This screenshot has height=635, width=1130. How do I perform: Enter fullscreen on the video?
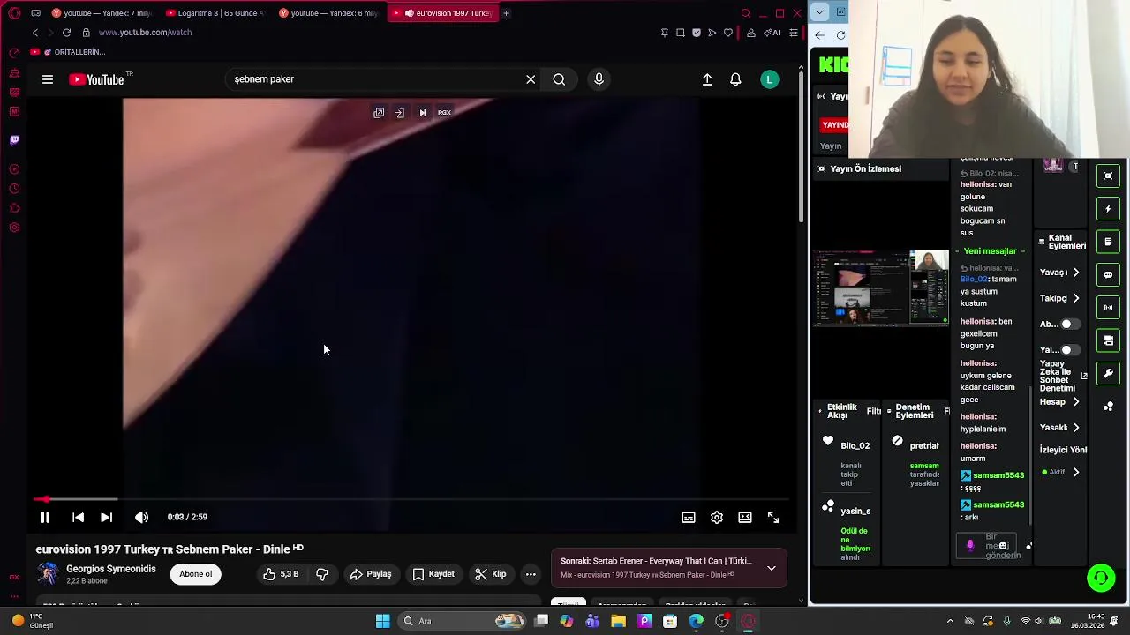[773, 518]
